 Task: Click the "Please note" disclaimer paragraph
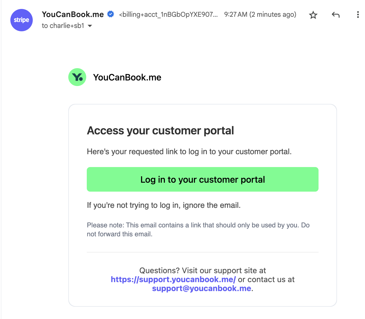click(x=198, y=229)
